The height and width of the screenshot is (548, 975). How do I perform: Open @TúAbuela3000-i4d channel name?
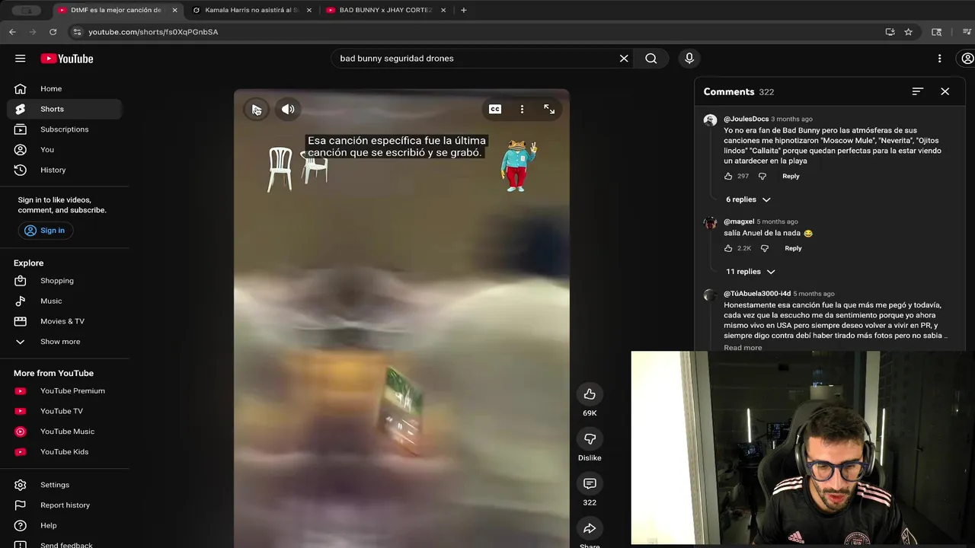pyautogui.click(x=757, y=294)
